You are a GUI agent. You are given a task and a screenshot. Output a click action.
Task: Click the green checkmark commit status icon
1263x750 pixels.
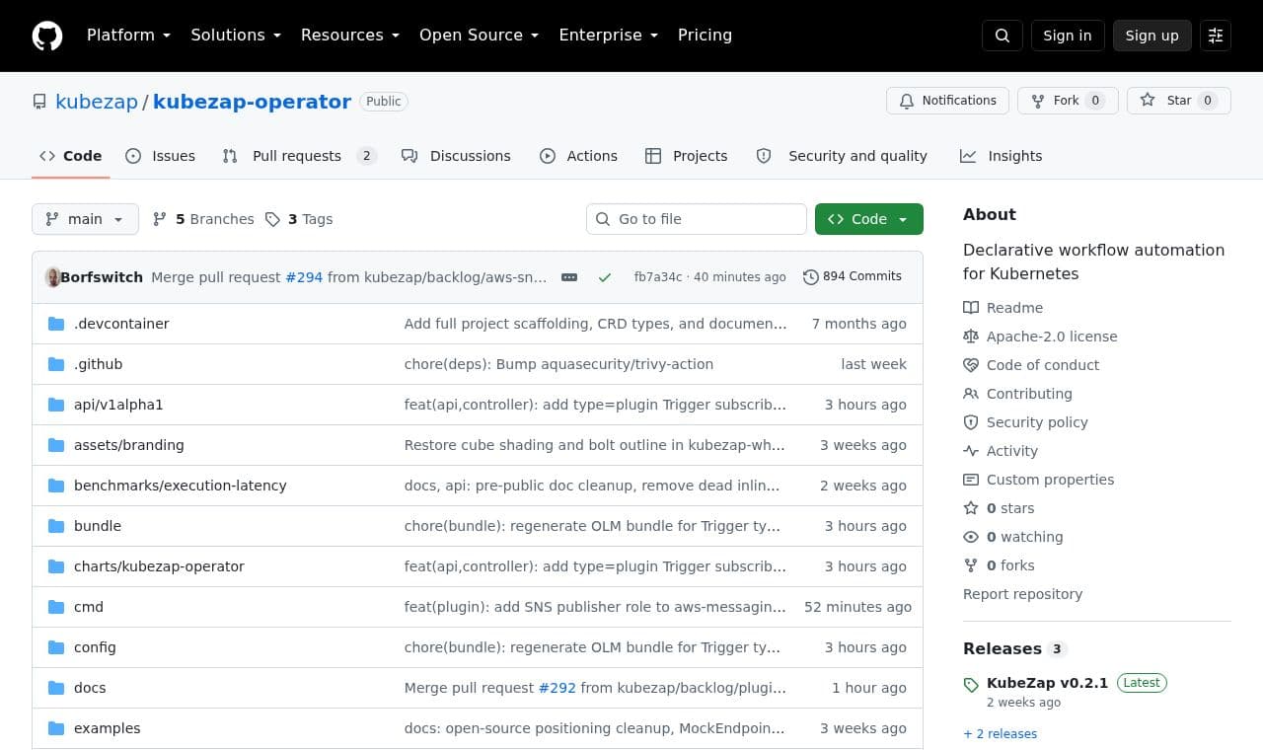pos(605,277)
